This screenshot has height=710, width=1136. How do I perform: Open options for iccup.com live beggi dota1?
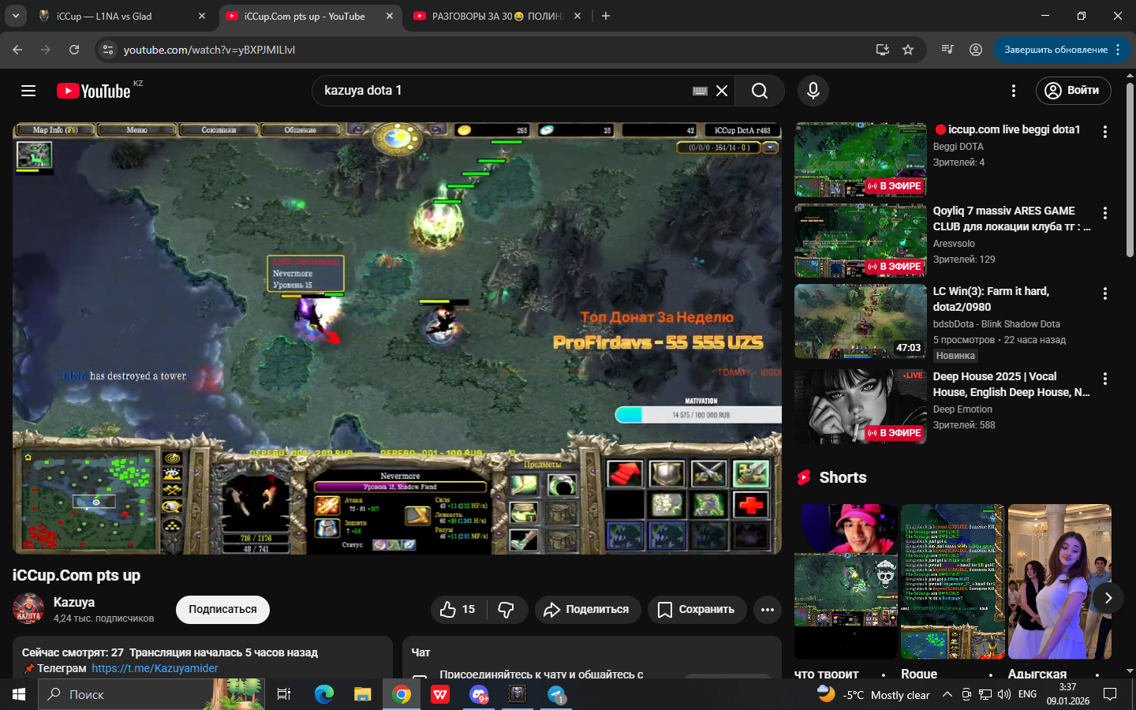pyautogui.click(x=1104, y=132)
